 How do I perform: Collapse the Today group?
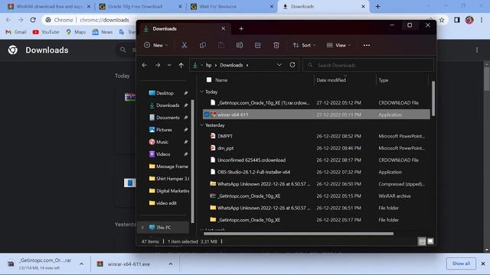click(202, 92)
